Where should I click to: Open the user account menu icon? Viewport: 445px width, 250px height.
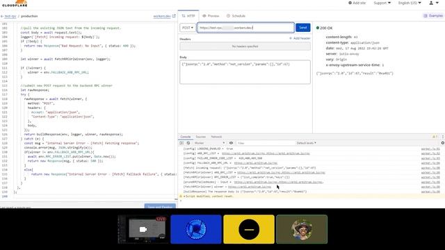coord(431,3)
